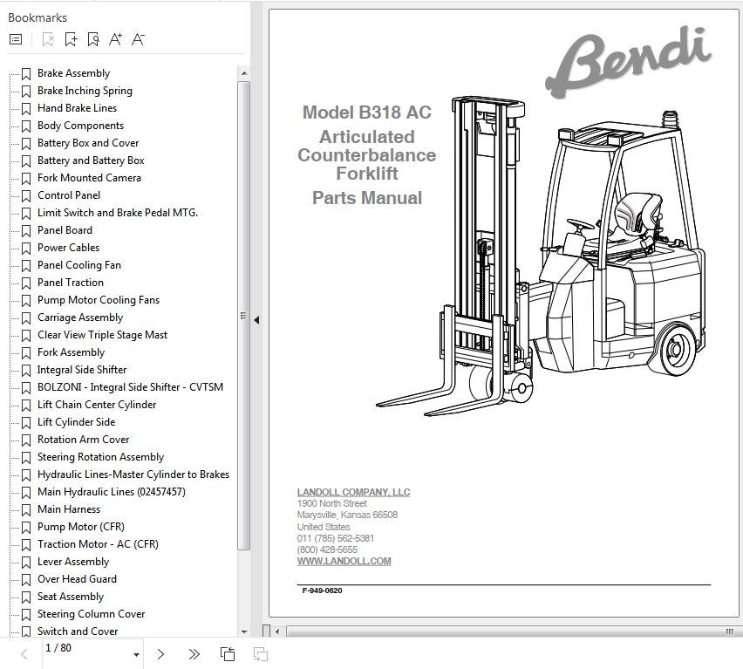Collapse the bookmarks panel with the arrow
Screen dimensions: 743x669
pyautogui.click(x=256, y=320)
